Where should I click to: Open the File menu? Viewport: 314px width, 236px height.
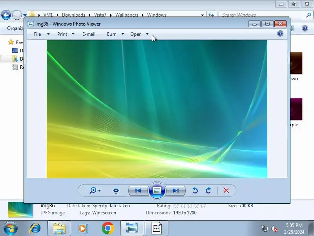click(x=37, y=34)
